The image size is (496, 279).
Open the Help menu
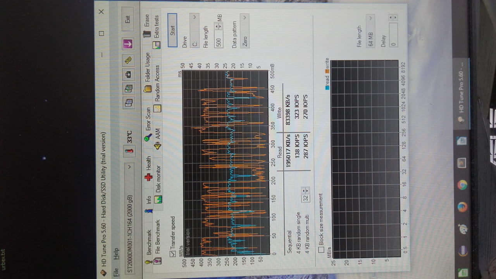coord(115,255)
